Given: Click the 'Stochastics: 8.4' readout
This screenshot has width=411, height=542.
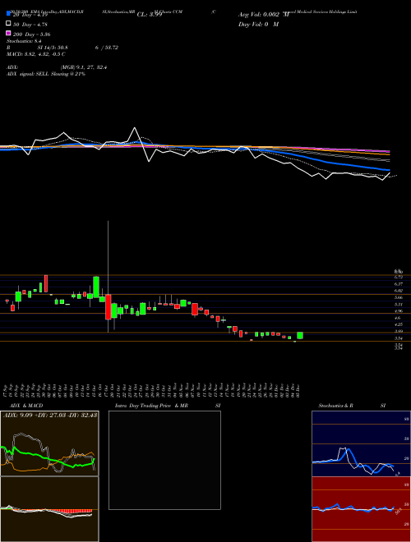Looking at the screenshot, I should tap(24, 41).
